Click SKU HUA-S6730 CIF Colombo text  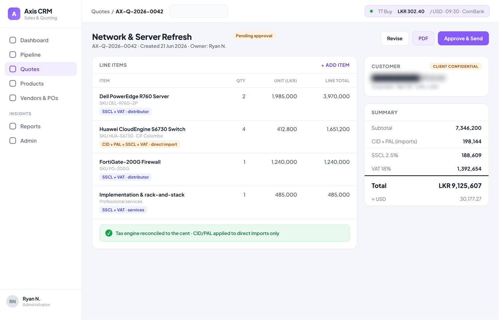pos(131,136)
